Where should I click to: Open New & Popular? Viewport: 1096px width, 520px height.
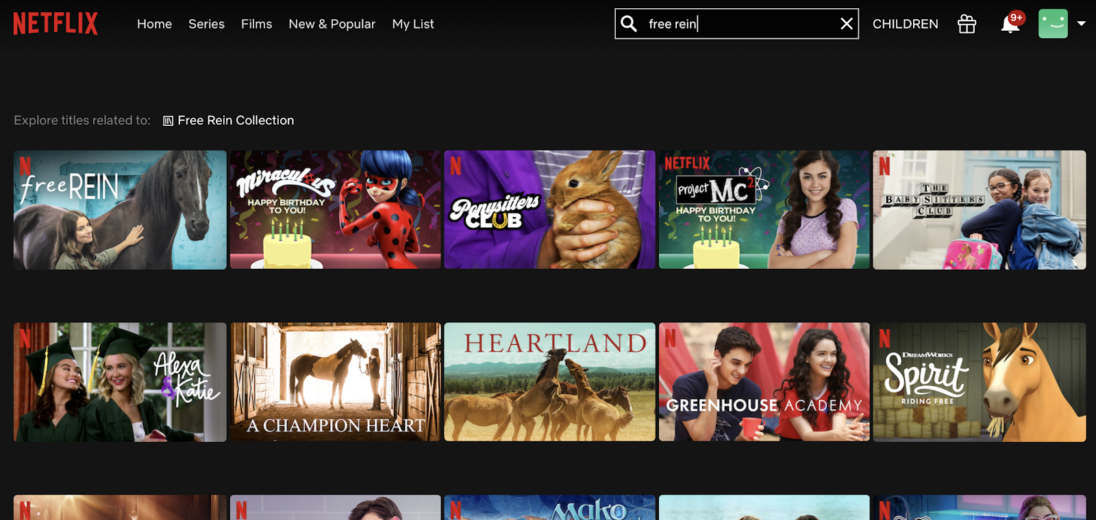332,24
